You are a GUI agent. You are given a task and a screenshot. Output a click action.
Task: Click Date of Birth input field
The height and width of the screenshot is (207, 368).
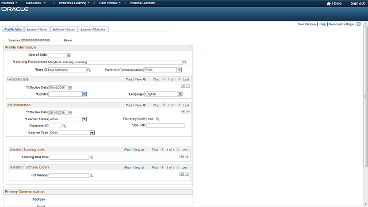click(57, 55)
